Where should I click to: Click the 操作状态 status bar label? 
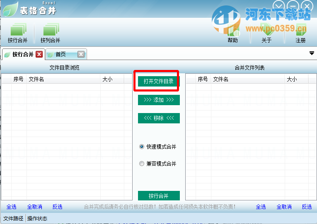[37, 218]
